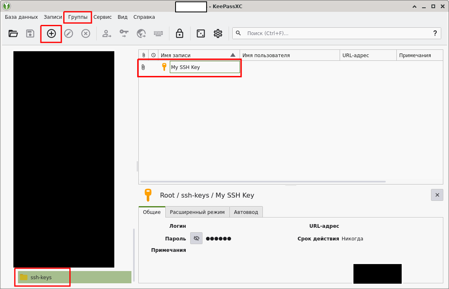Image resolution: width=449 pixels, height=289 pixels.
Task: Lock the database with padlock icon
Action: pyautogui.click(x=179, y=33)
